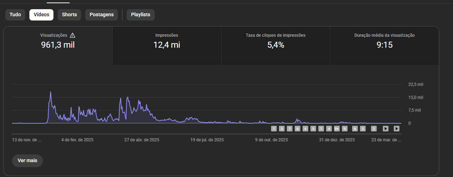Open the 6 marker between 9 and 3
The image size is (453, 177).
click(355, 129)
